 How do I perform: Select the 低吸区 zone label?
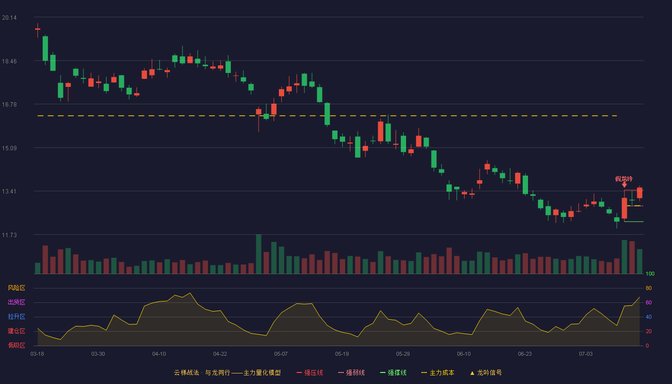pyautogui.click(x=16, y=346)
